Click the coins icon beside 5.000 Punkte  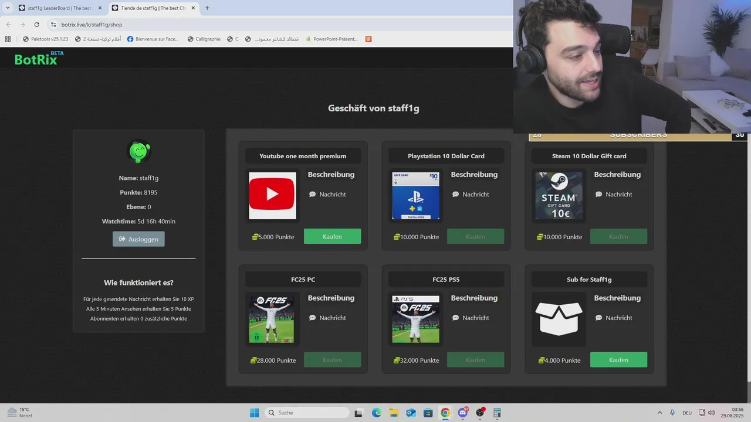[x=255, y=237]
